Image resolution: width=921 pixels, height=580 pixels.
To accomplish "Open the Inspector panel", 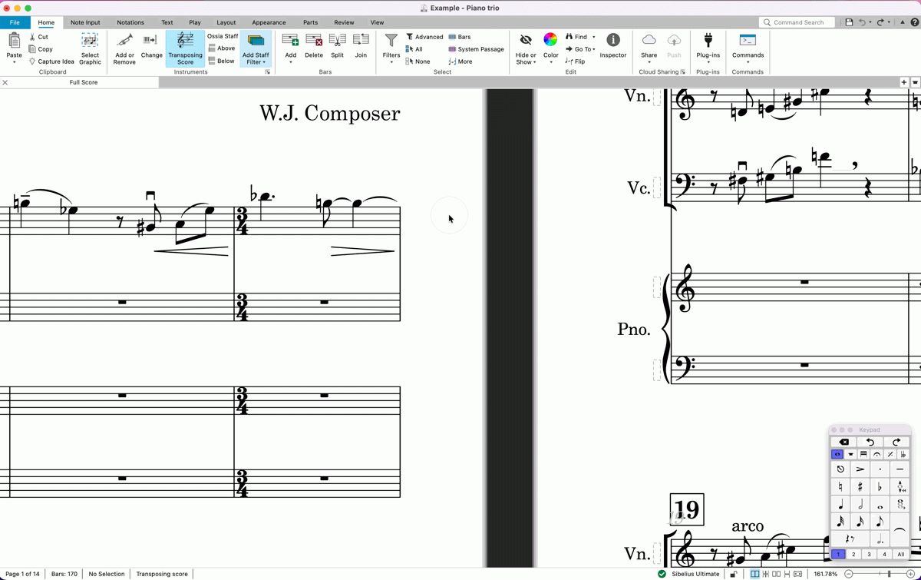I will pyautogui.click(x=613, y=46).
